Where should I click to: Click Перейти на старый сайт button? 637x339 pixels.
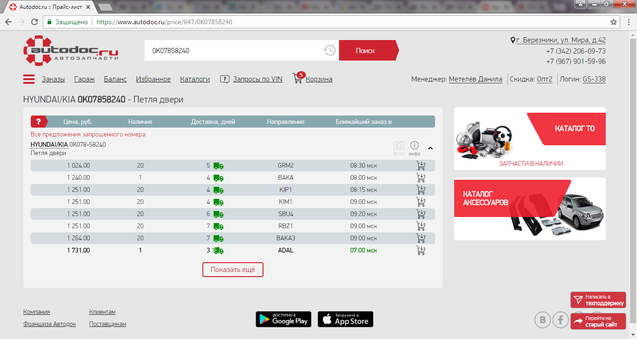point(598,321)
